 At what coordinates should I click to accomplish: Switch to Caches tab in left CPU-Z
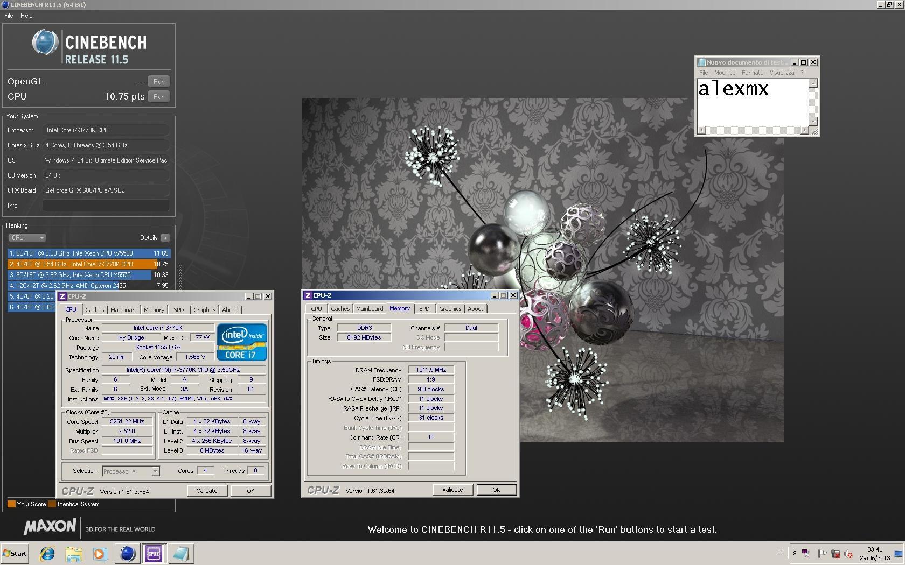pos(95,310)
